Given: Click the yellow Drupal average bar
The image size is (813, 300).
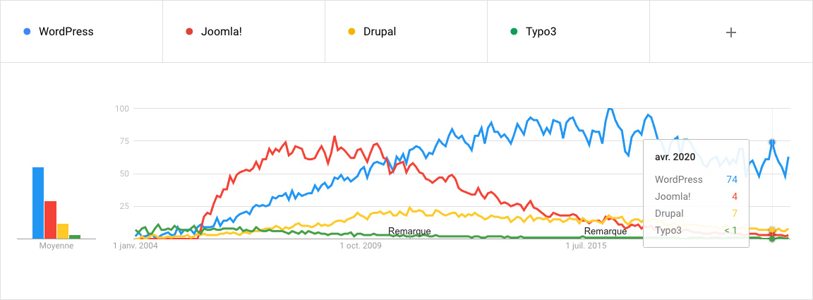Looking at the screenshot, I should coord(63,232).
